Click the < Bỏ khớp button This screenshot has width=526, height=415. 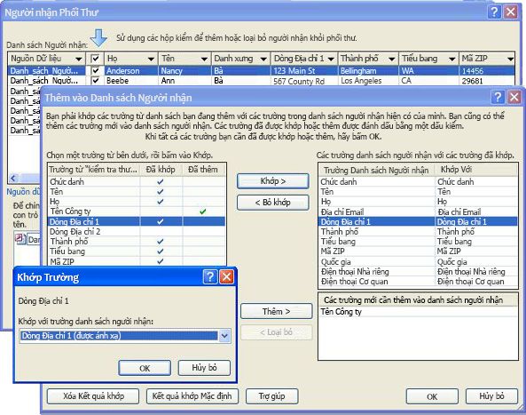coord(273,203)
